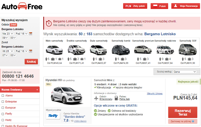Image resolution: width=201 pixels, height=127 pixels.
Task: Open the return month dropdown
Action: [22, 51]
